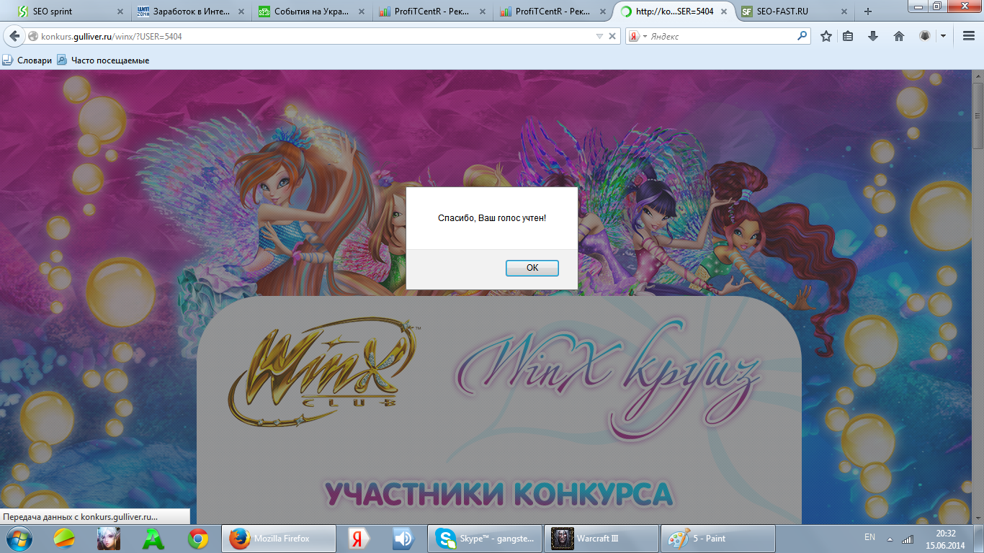The image size is (984, 553).
Task: Click the dark add-on icon in toolbar
Action: [x=925, y=36]
